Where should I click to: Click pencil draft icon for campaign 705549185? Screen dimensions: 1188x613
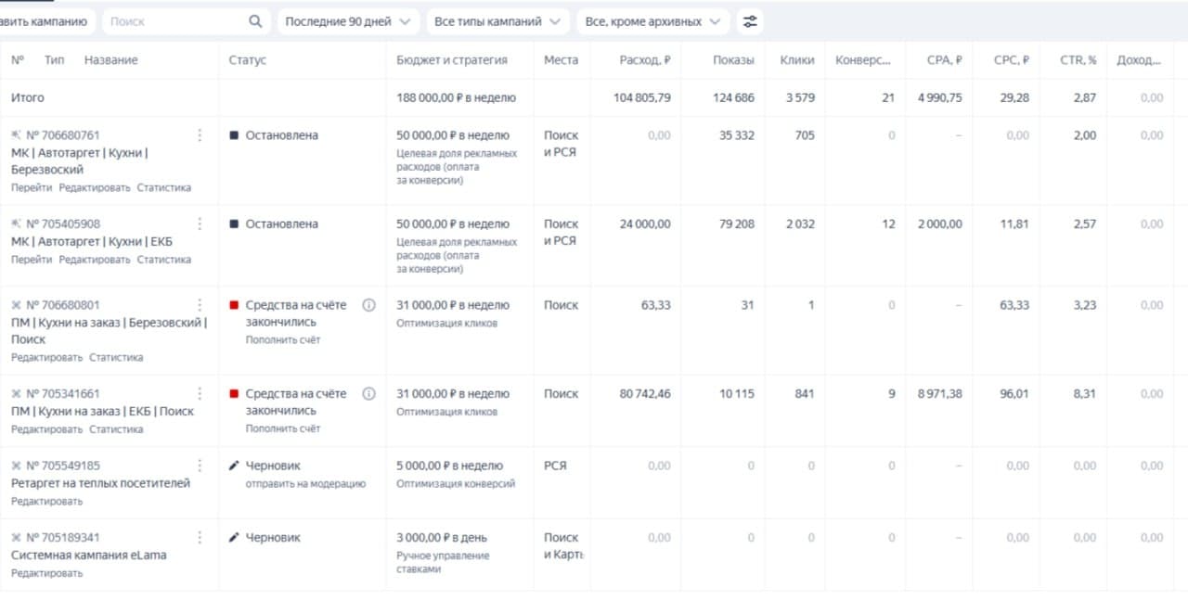tap(234, 466)
